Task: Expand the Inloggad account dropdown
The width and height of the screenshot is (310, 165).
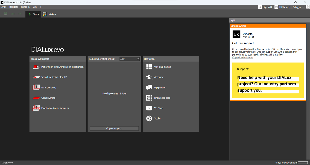Action: 299,7
